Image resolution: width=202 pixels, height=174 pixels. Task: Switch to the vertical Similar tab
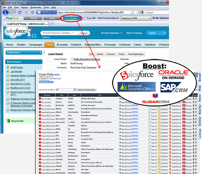pos(200,121)
